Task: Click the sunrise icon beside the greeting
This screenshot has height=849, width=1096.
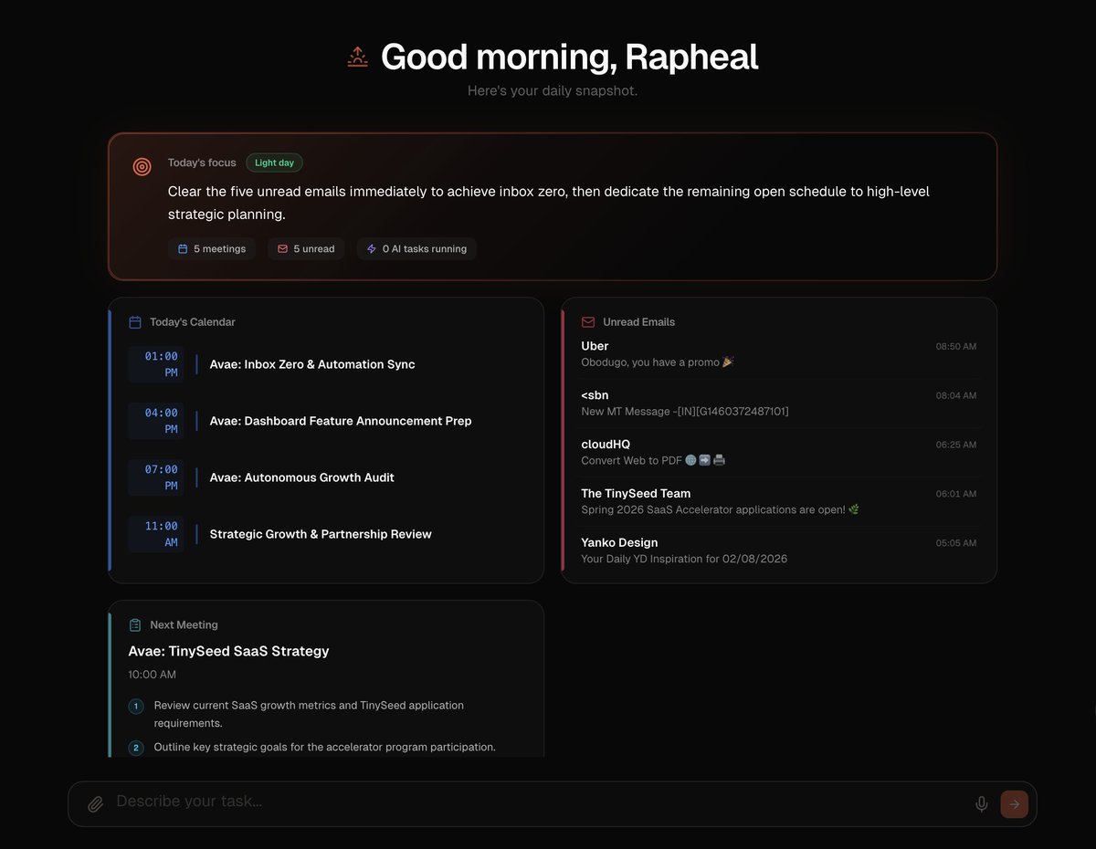Action: pos(357,58)
